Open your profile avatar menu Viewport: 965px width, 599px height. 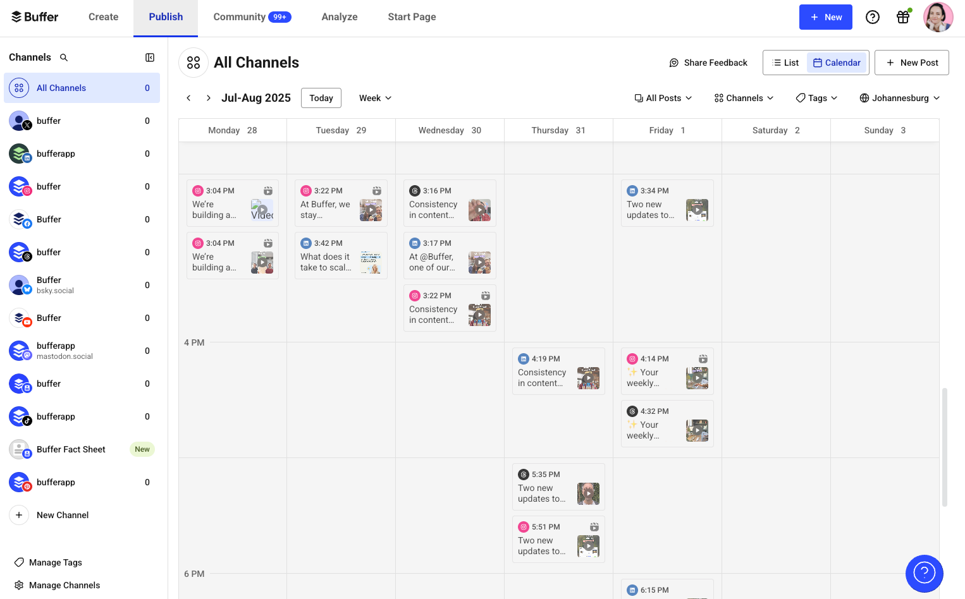coord(938,17)
